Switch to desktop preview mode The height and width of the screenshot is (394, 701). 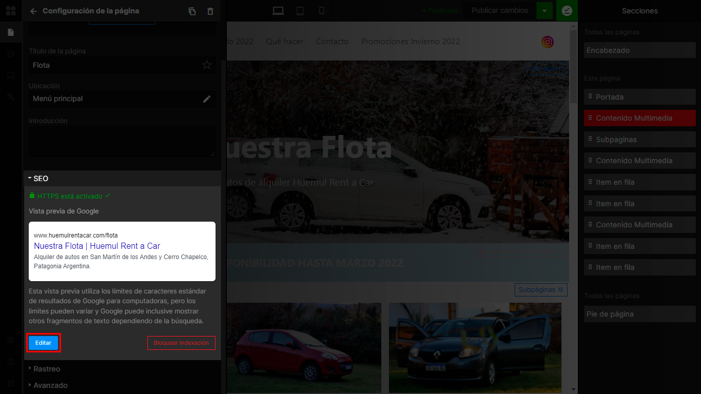[278, 11]
